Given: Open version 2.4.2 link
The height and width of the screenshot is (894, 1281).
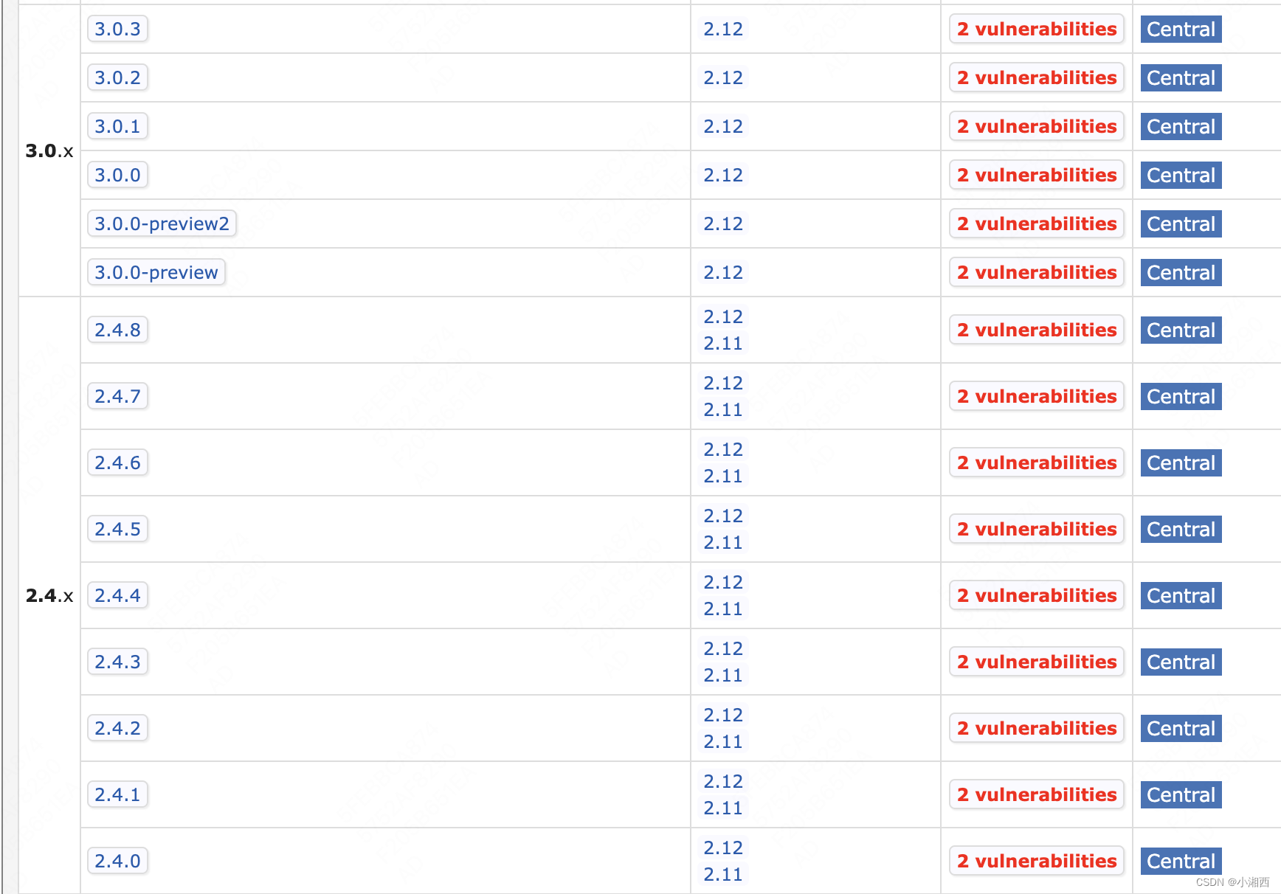Looking at the screenshot, I should click(117, 728).
